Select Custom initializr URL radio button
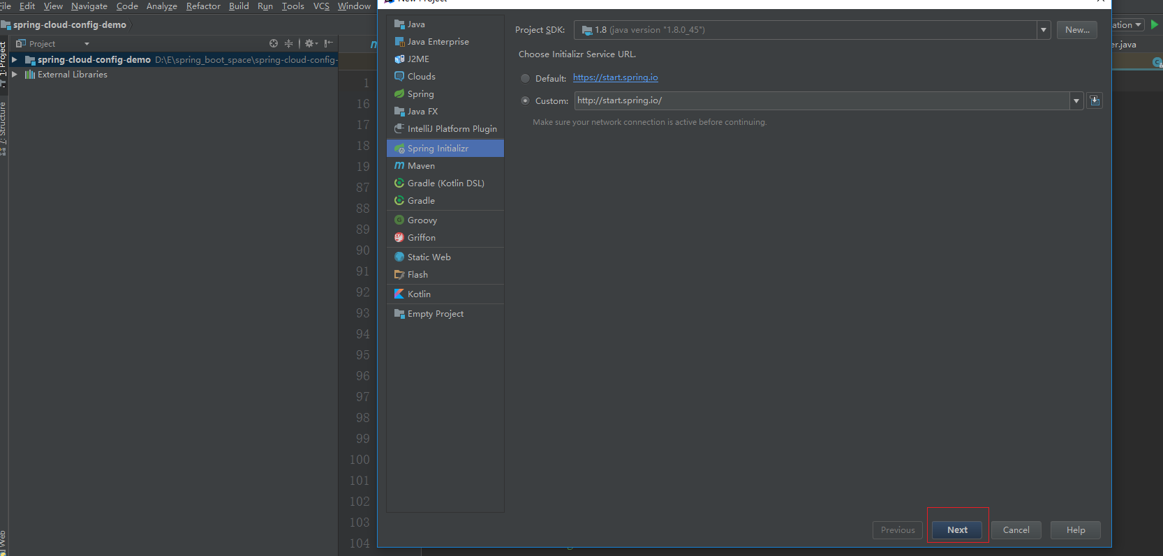 point(525,100)
